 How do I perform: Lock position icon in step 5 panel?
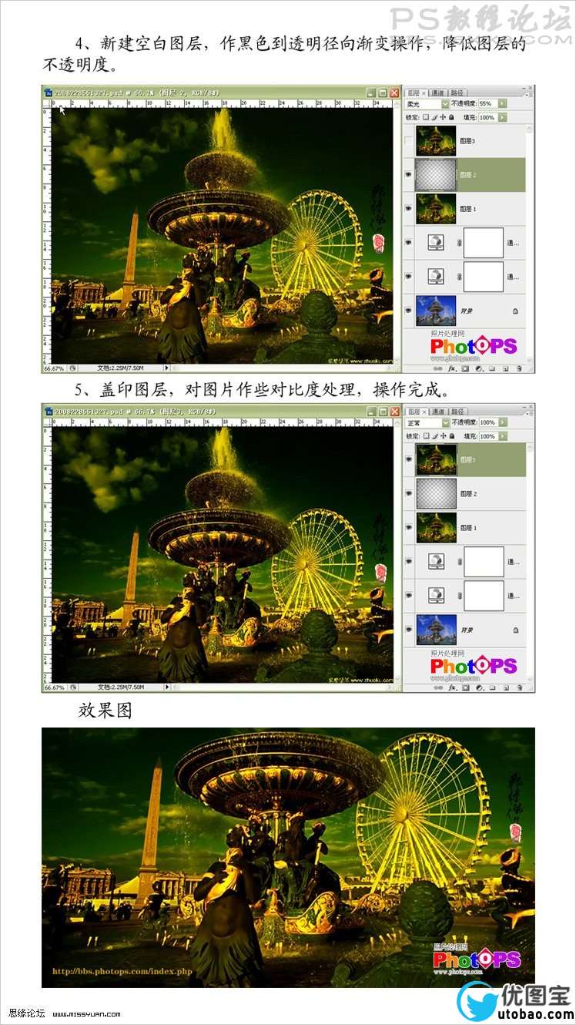443,436
